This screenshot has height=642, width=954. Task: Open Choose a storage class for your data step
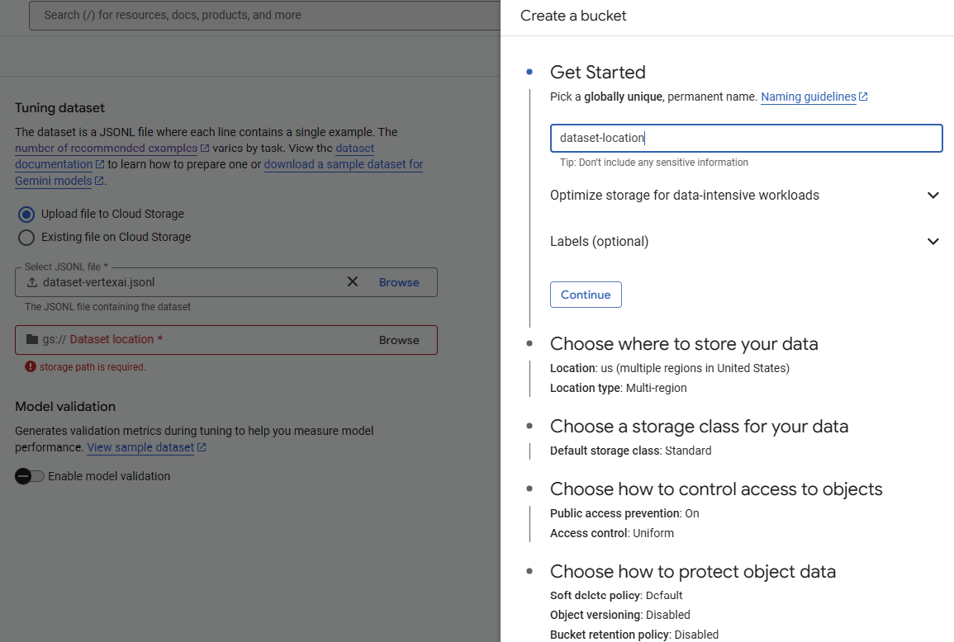point(699,427)
